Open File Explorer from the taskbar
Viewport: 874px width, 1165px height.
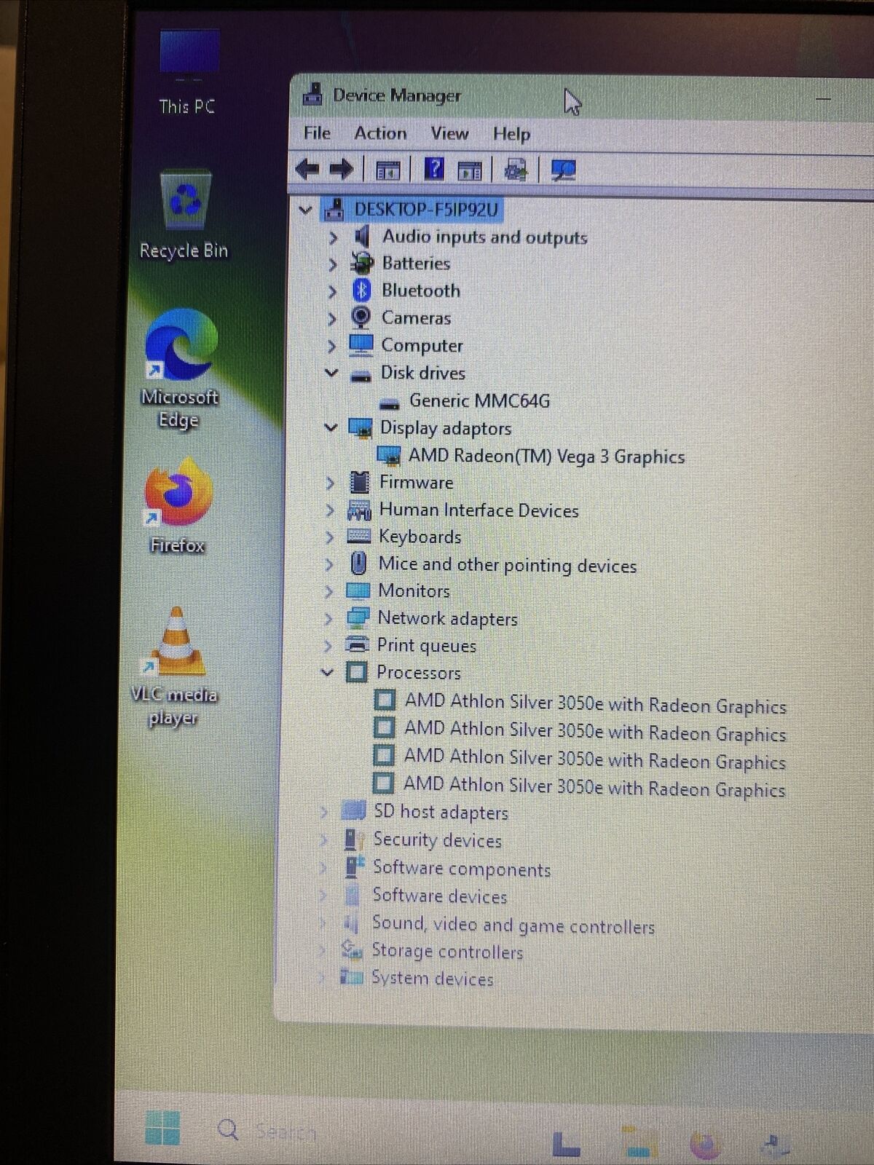[638, 1141]
